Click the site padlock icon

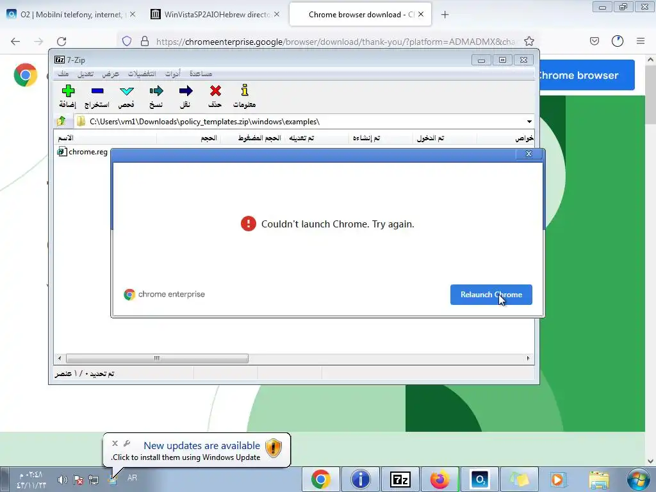145,41
